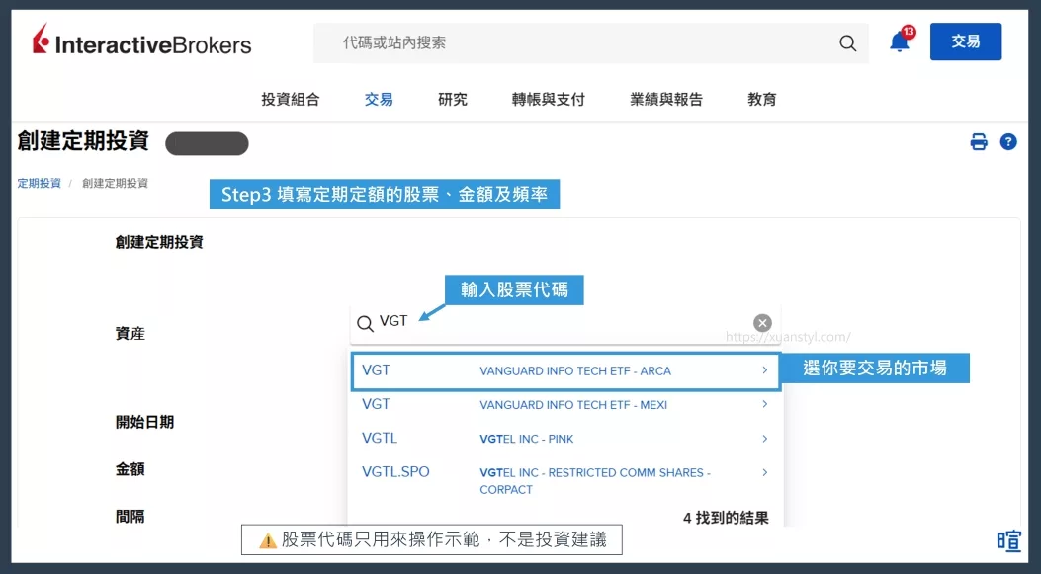
Task: Click the Interactive Brokers logo
Action: coord(141,42)
